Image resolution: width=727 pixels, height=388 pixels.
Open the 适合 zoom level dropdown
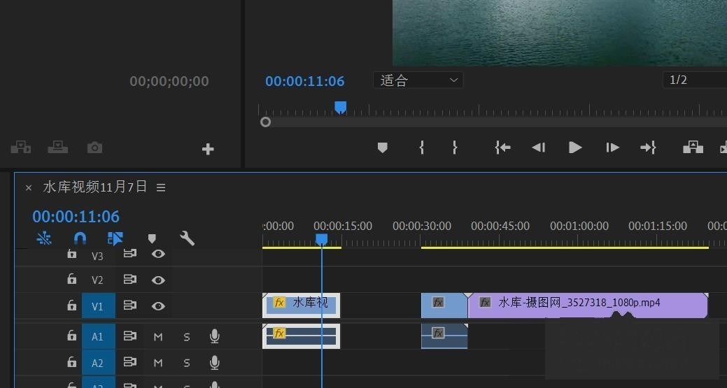(x=418, y=80)
